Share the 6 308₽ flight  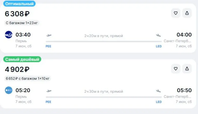(187, 13)
